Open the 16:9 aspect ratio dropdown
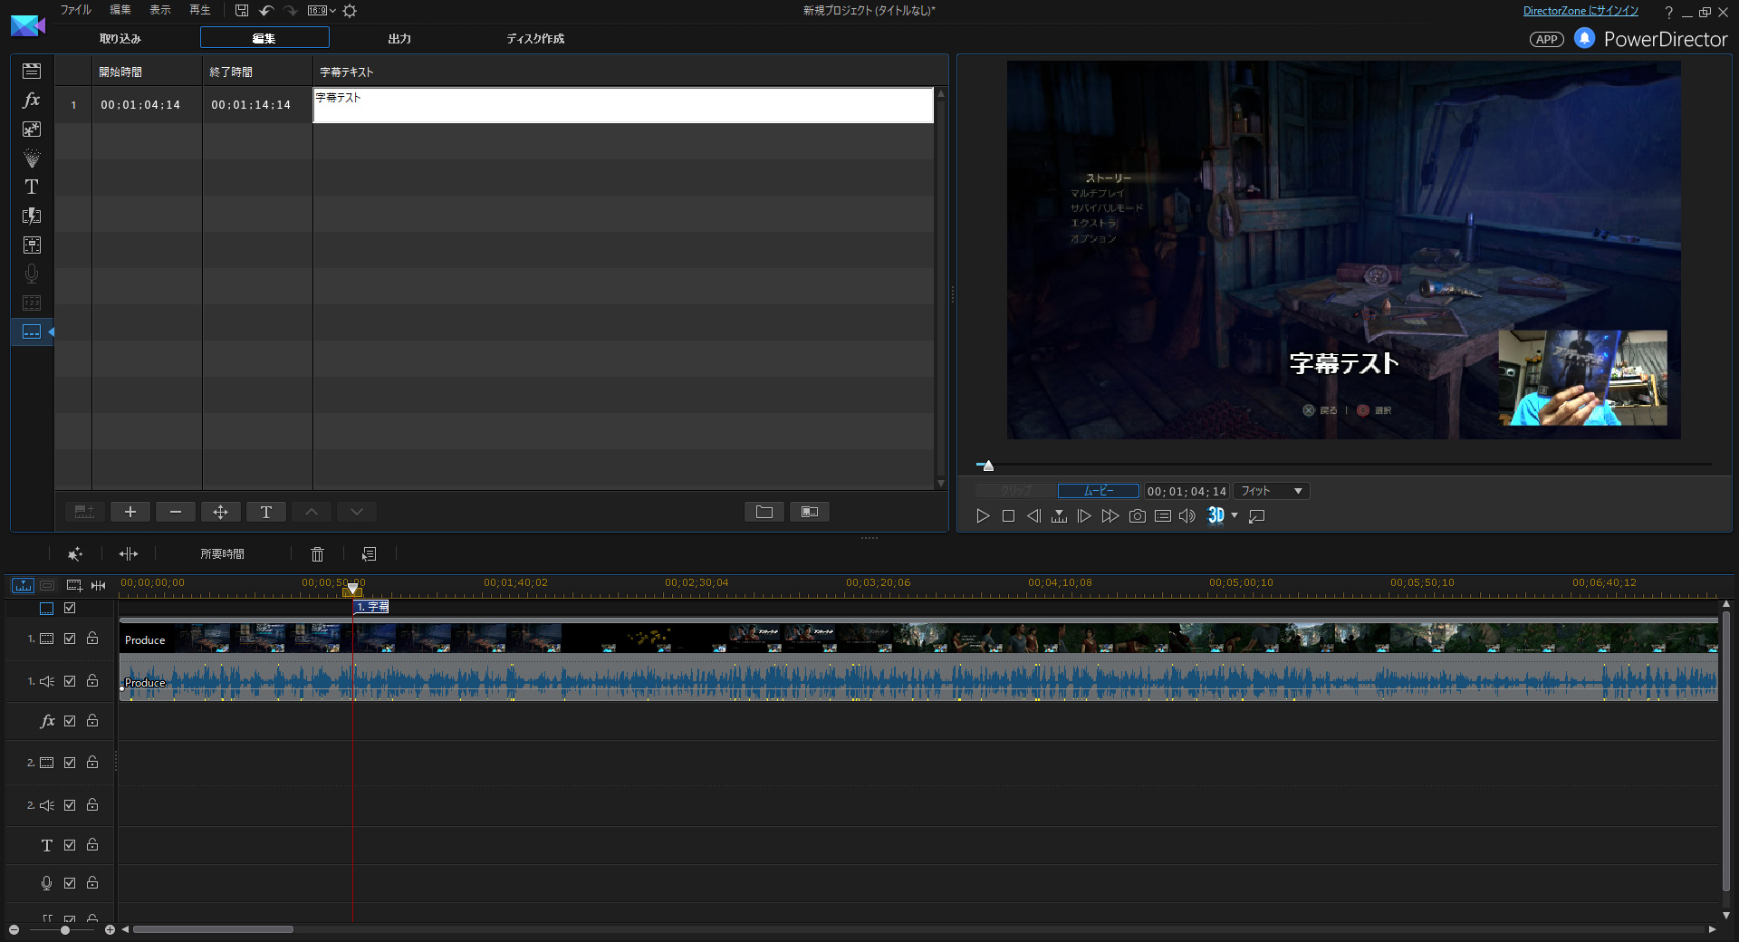This screenshot has width=1739, height=942. click(322, 11)
